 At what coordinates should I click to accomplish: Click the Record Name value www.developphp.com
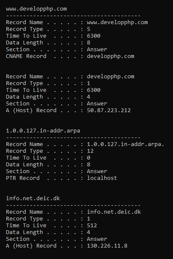coord(117,22)
